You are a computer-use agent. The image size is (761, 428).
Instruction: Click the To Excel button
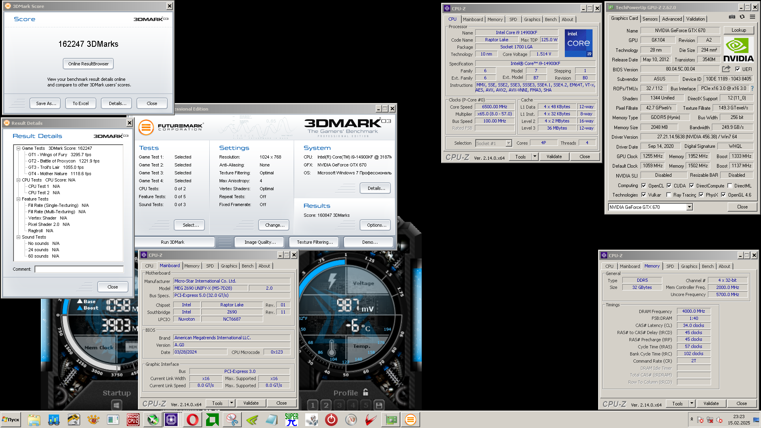(x=80, y=103)
